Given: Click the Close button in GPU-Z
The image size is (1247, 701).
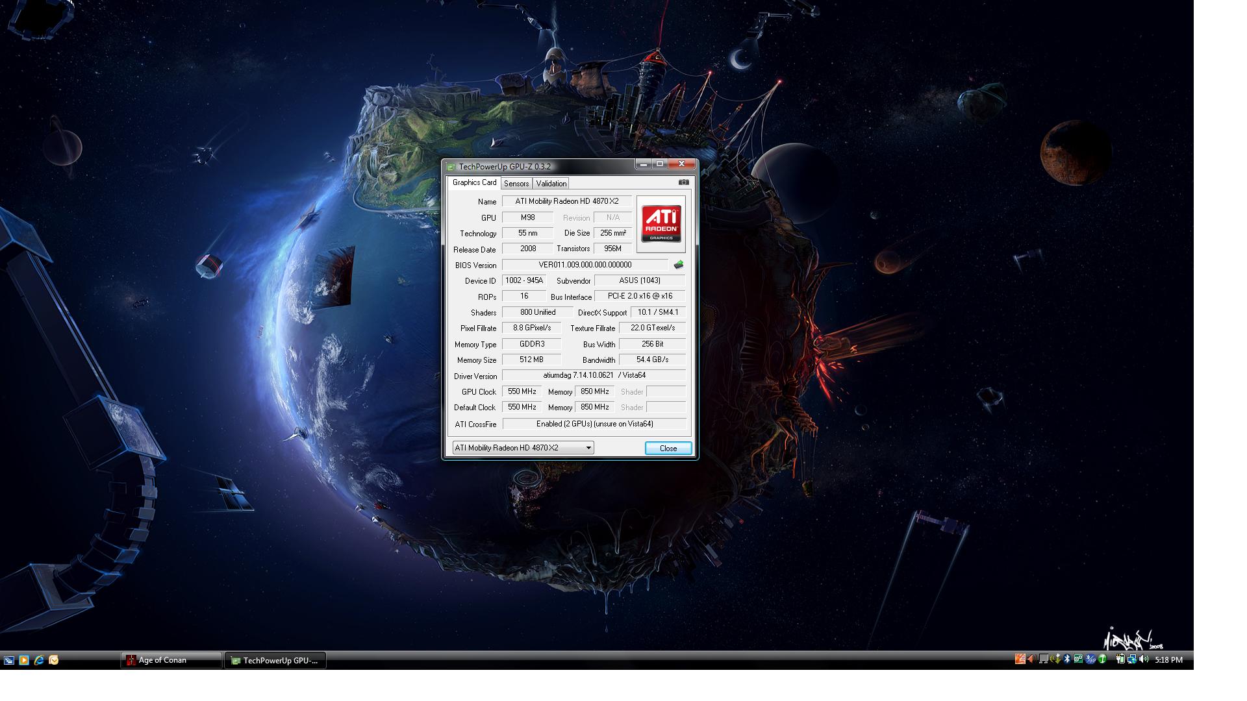Looking at the screenshot, I should [x=668, y=449].
